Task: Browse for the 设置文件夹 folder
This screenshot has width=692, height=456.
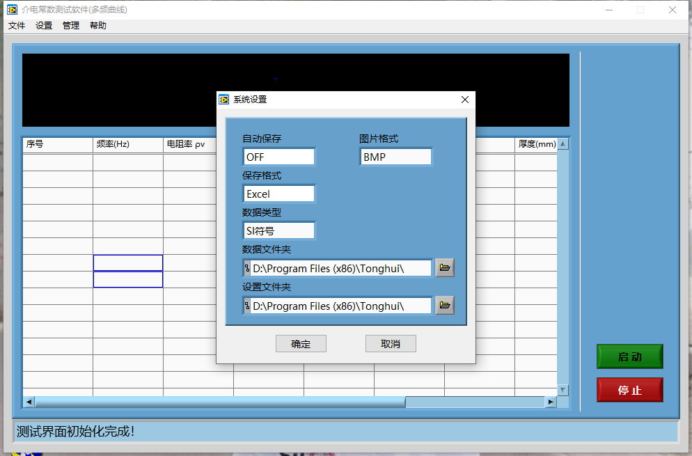Action: pos(444,305)
